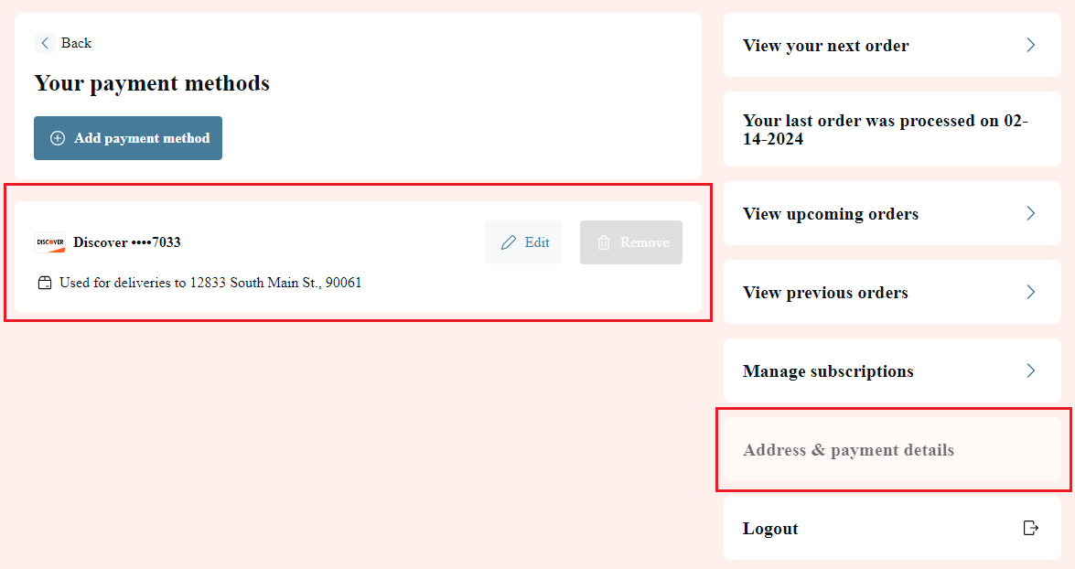Click the plus circle icon on Add payment method
Screen dimensions: 1075x569
(58, 138)
